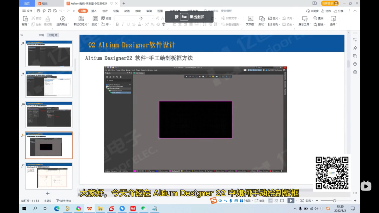Click the Find (查找) magnifier
The image size is (379, 213).
click(315, 18)
